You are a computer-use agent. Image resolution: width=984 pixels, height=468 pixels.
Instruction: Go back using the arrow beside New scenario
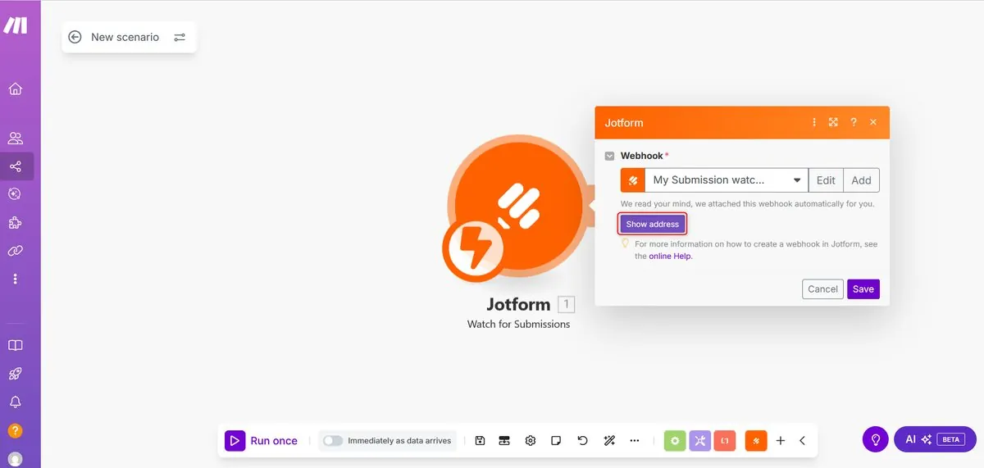click(x=75, y=37)
